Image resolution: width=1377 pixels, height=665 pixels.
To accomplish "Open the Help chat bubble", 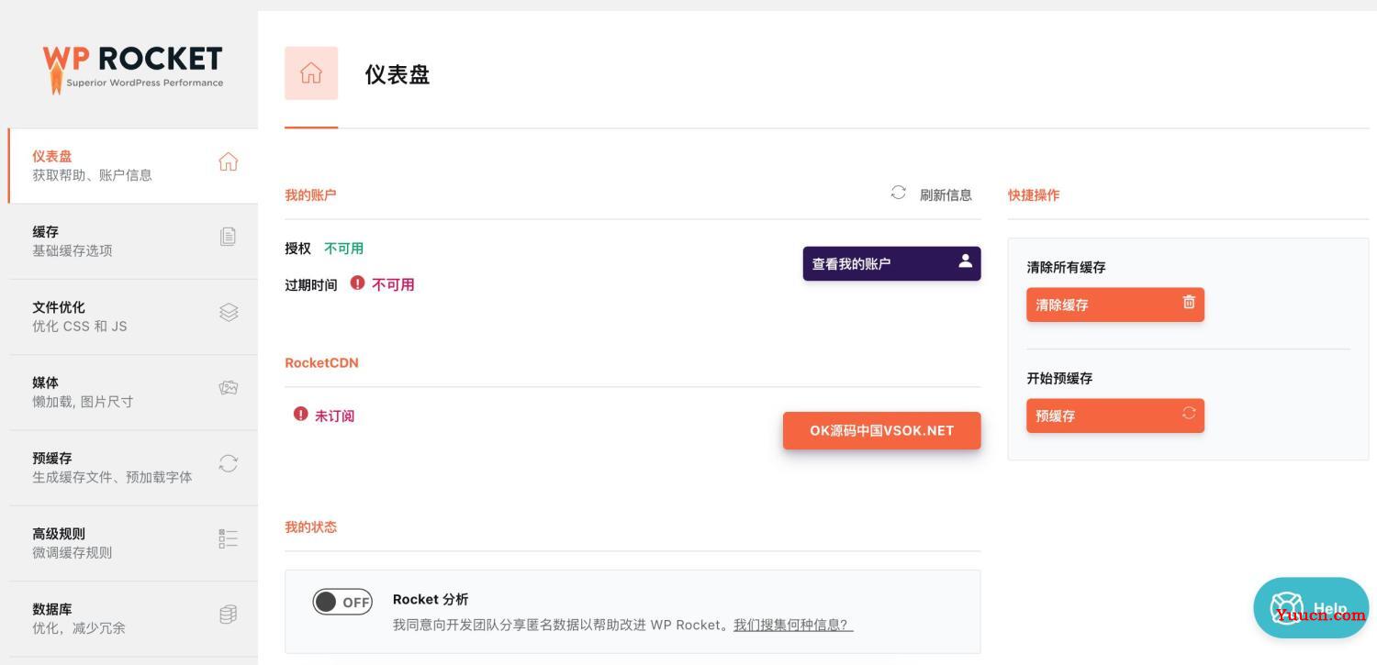I will tap(1311, 607).
